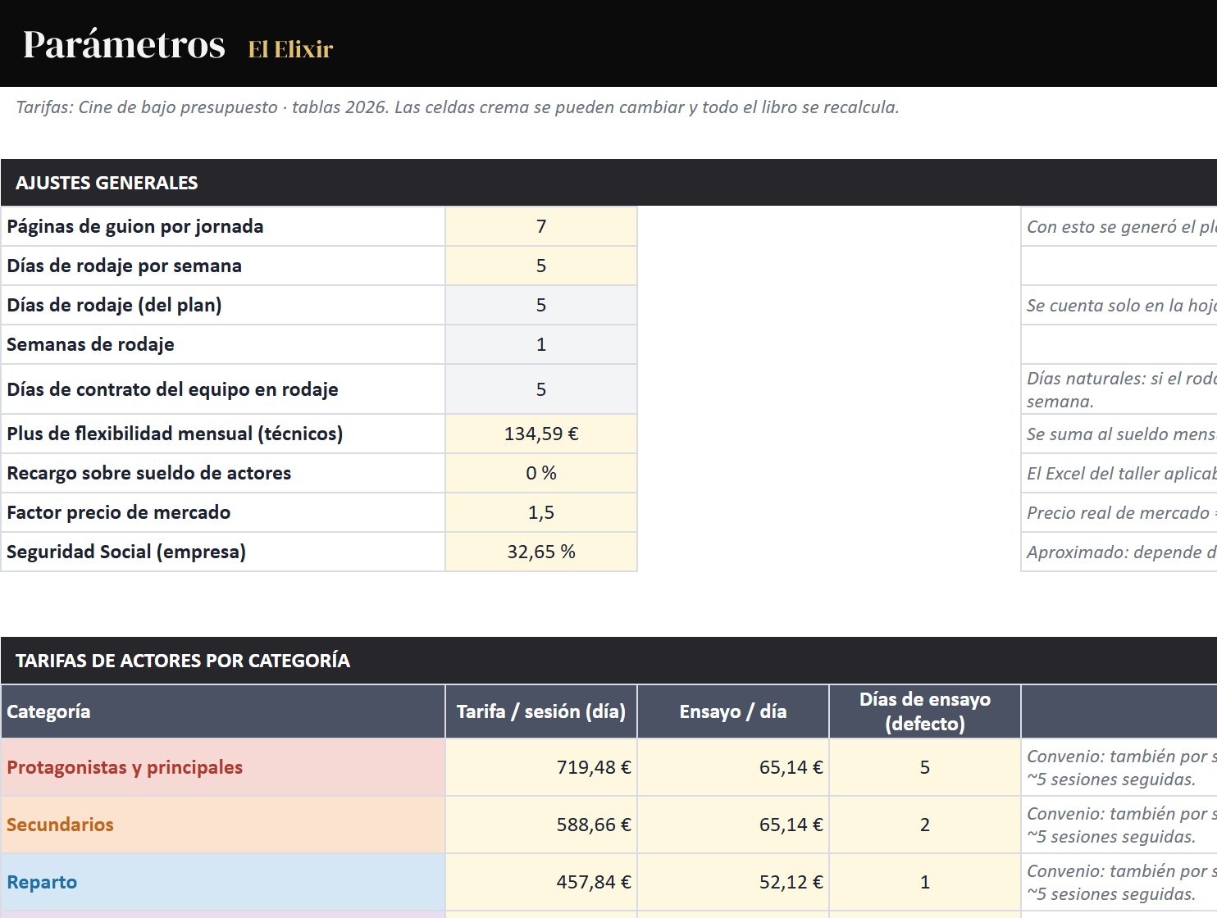Select the 'Seguridad Social (empresa)' label
This screenshot has height=918, width=1217.
pos(223,552)
